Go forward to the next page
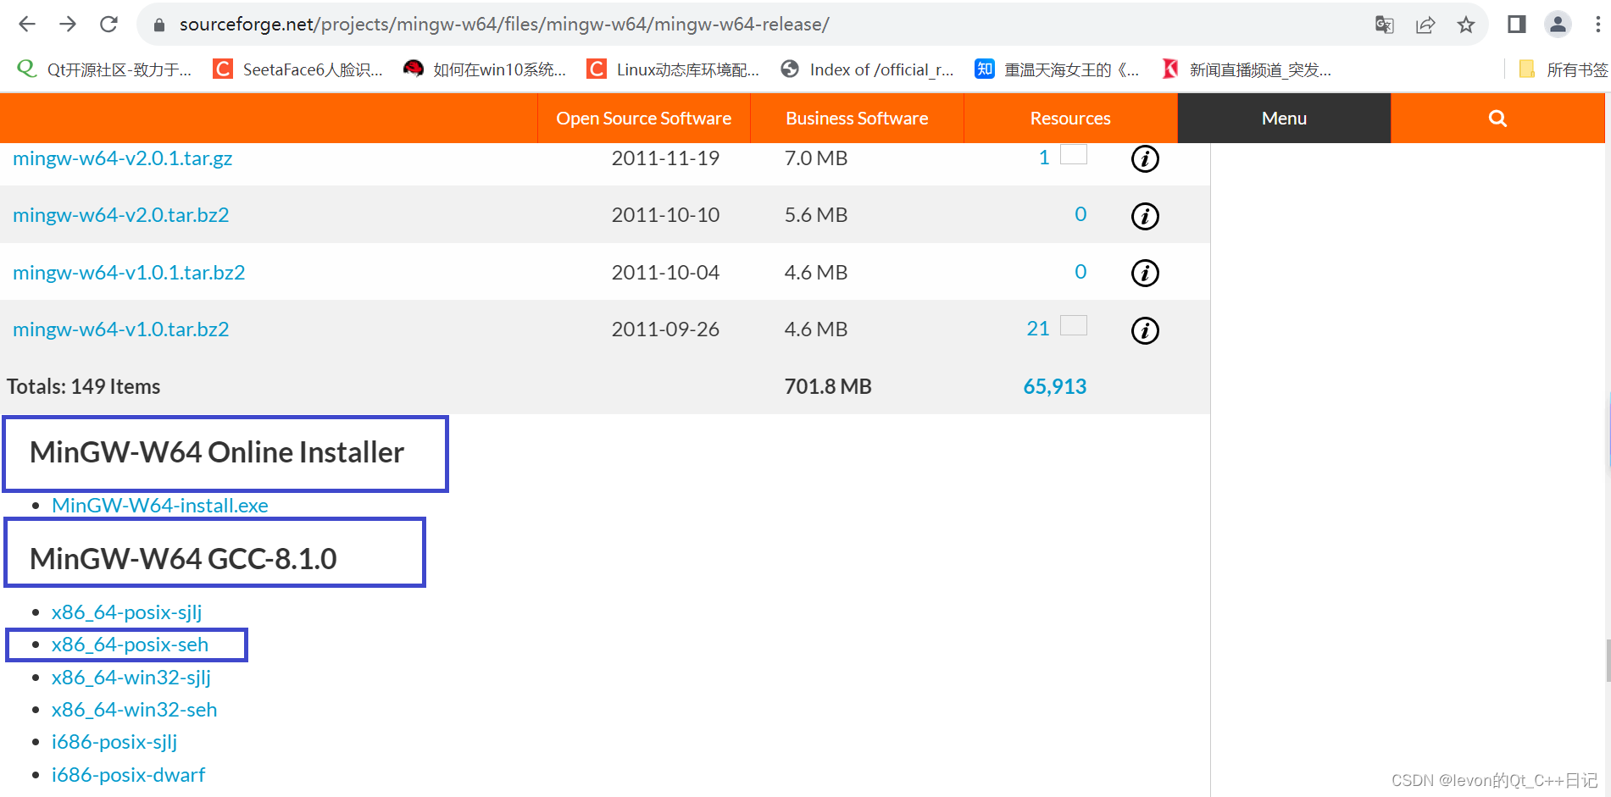This screenshot has height=797, width=1611. pos(68,24)
